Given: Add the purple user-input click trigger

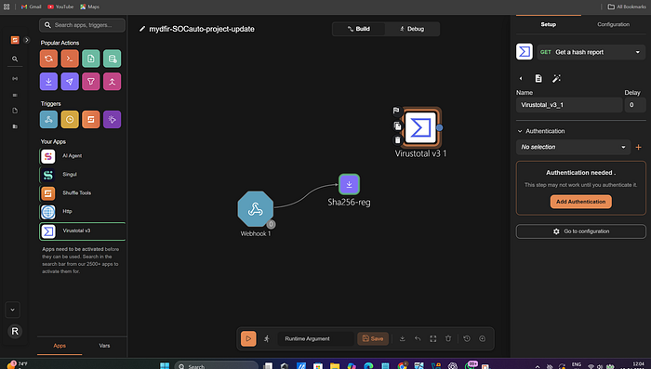Looking at the screenshot, I should (113, 120).
